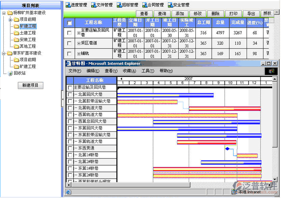The image size is (281, 198).
Task: Click the 土建工程 folder icon
Action: click(16, 33)
